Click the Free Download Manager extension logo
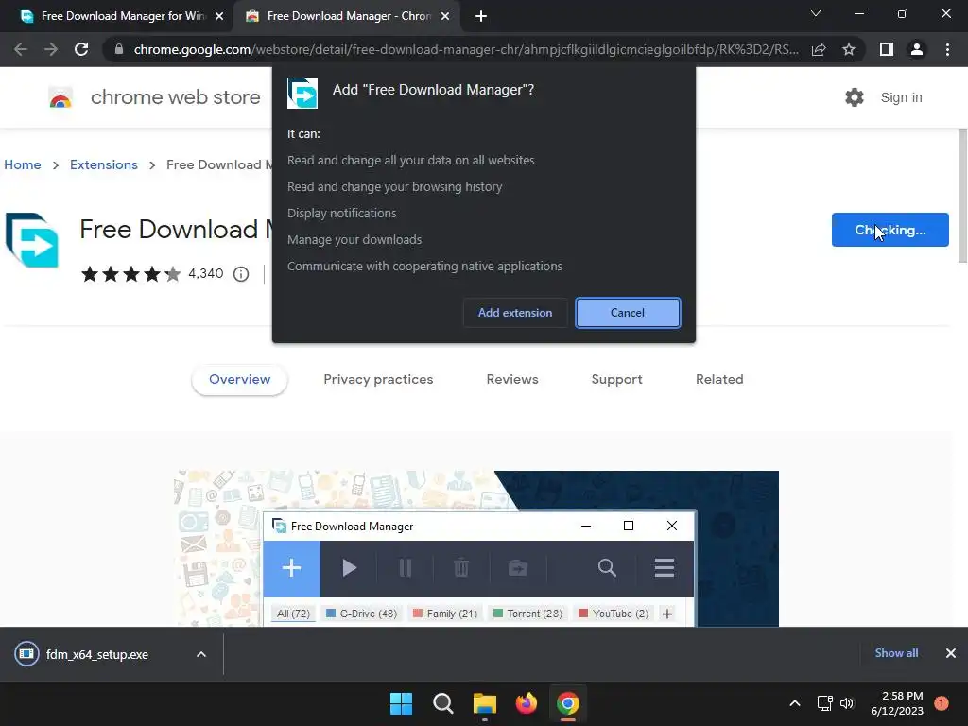 point(31,240)
